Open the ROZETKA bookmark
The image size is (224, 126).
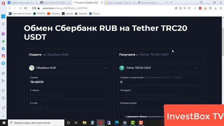[x=39, y=14]
